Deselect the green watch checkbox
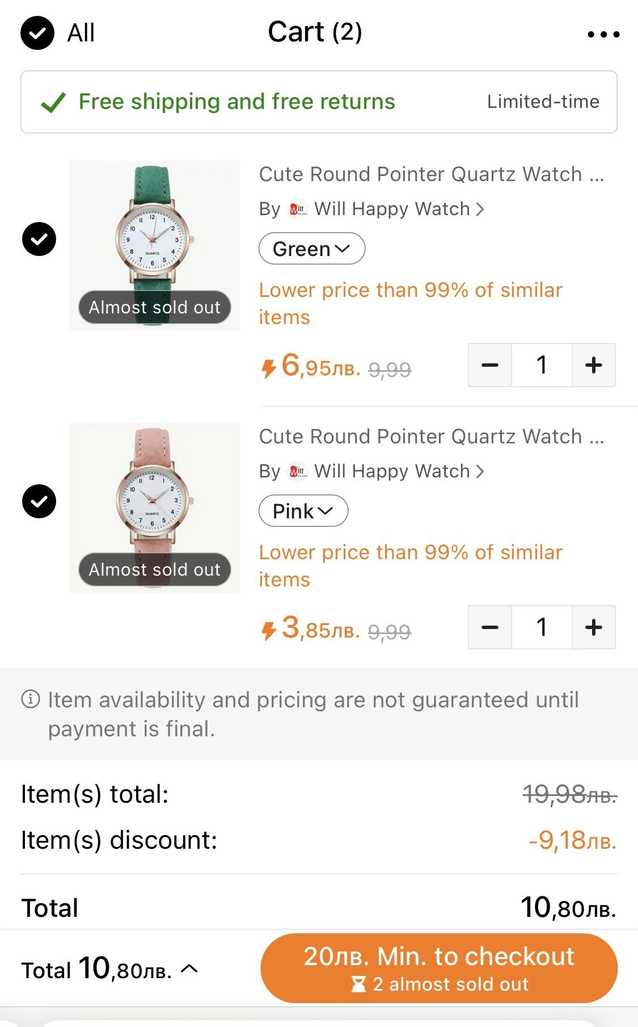This screenshot has width=638, height=1027. (39, 239)
